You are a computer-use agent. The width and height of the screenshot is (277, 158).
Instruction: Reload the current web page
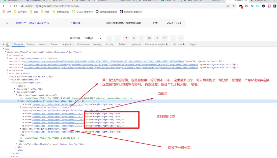pos(15,6)
